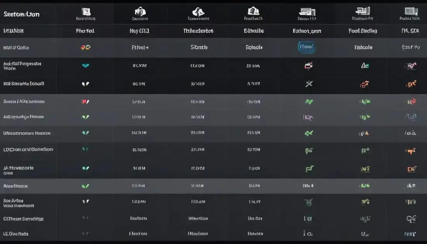Click the rightmost header icon in the top bar
This screenshot has width=427, height=244.
(x=410, y=12)
